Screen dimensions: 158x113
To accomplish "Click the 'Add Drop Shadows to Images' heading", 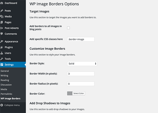I will click(50, 103).
